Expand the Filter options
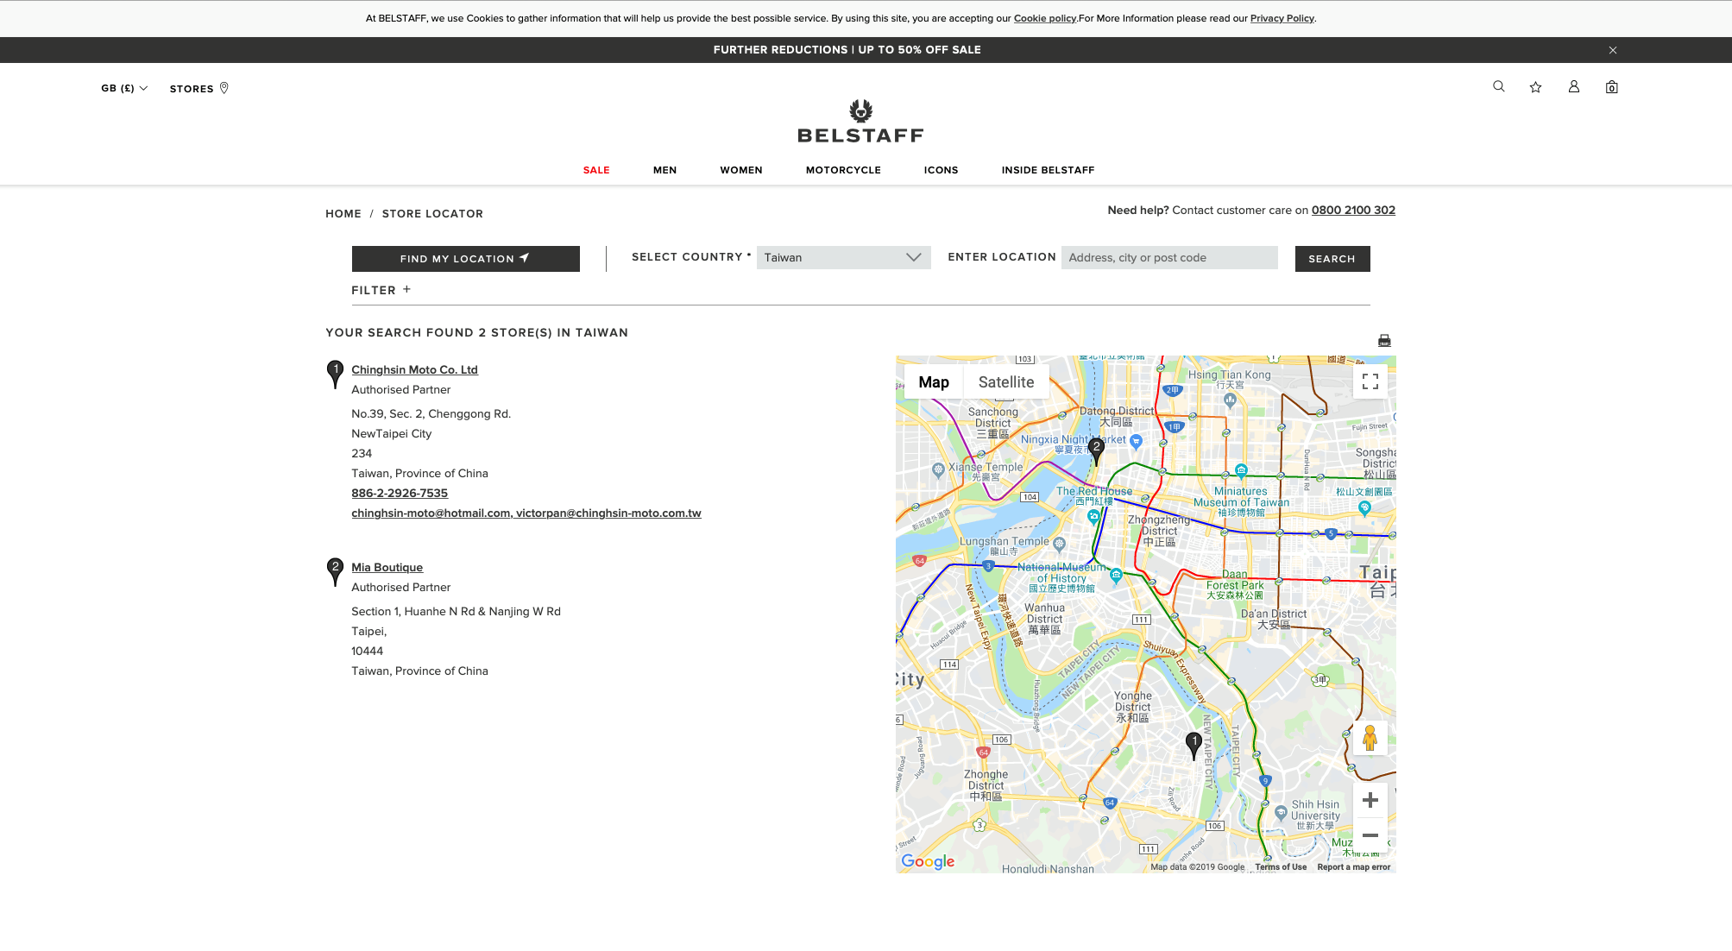This screenshot has height=951, width=1732. (381, 290)
